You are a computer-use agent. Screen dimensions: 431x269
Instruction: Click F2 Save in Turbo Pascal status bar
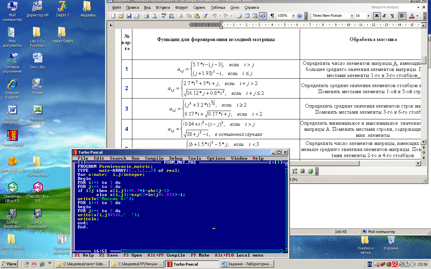(108, 255)
